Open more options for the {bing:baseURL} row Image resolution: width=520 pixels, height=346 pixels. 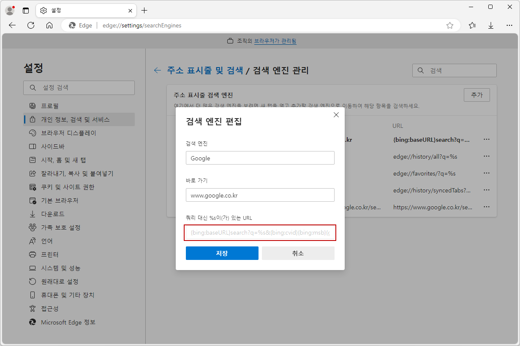click(487, 139)
